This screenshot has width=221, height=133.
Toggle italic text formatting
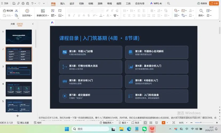point(74,15)
